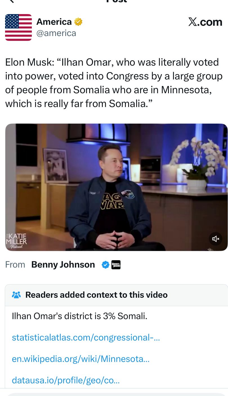Open the America display name profile
The height and width of the screenshot is (396, 228).
[x=54, y=22]
